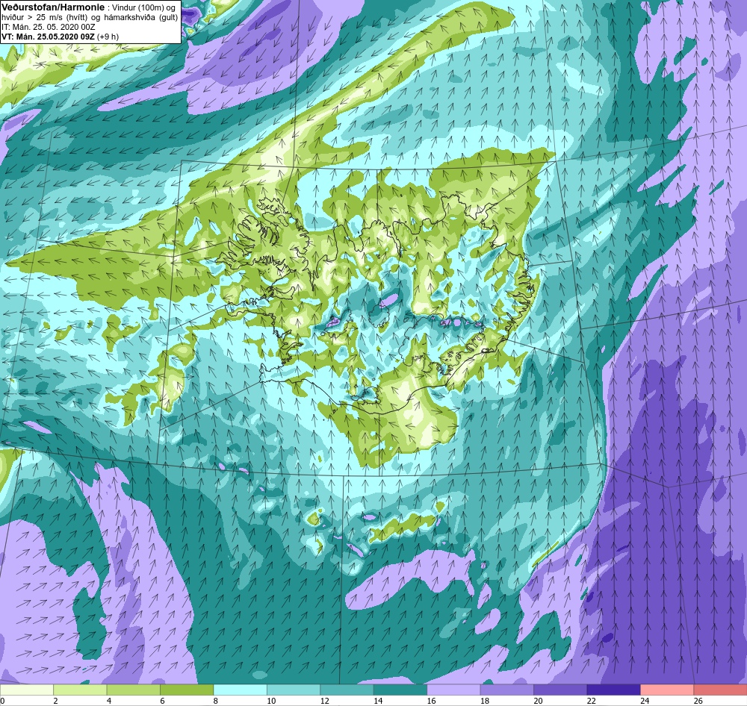Click the "Vindur (100m) og" caption text
This screenshot has width=747, height=706.
(143, 8)
